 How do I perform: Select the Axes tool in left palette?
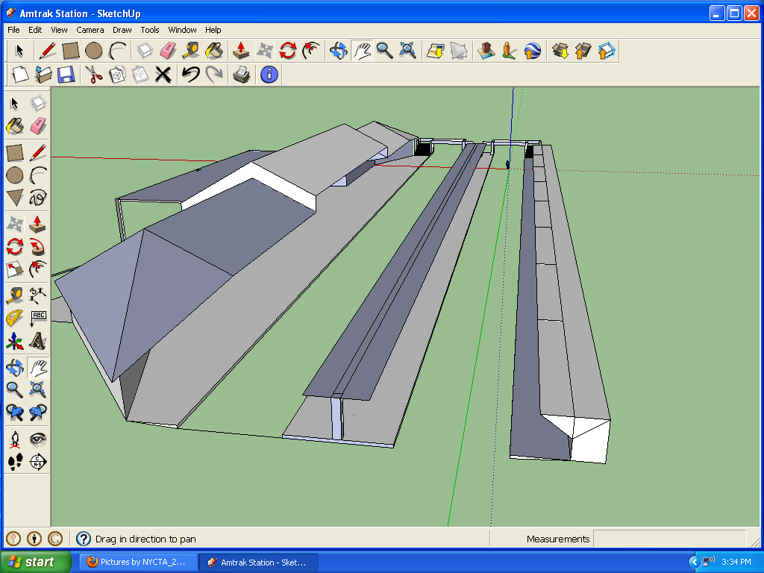click(x=15, y=341)
